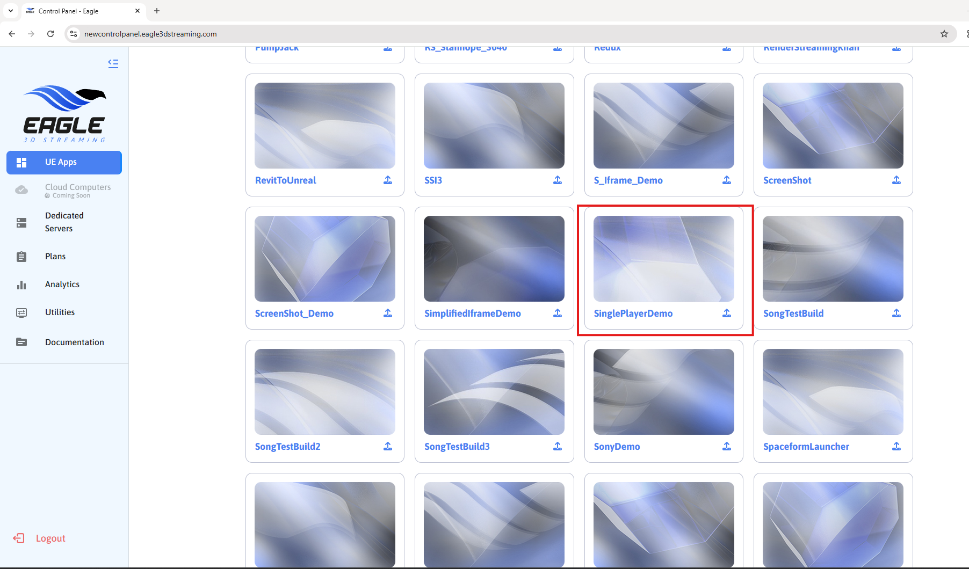Open the UE Apps menu item
Image resolution: width=969 pixels, height=569 pixels.
(x=64, y=162)
